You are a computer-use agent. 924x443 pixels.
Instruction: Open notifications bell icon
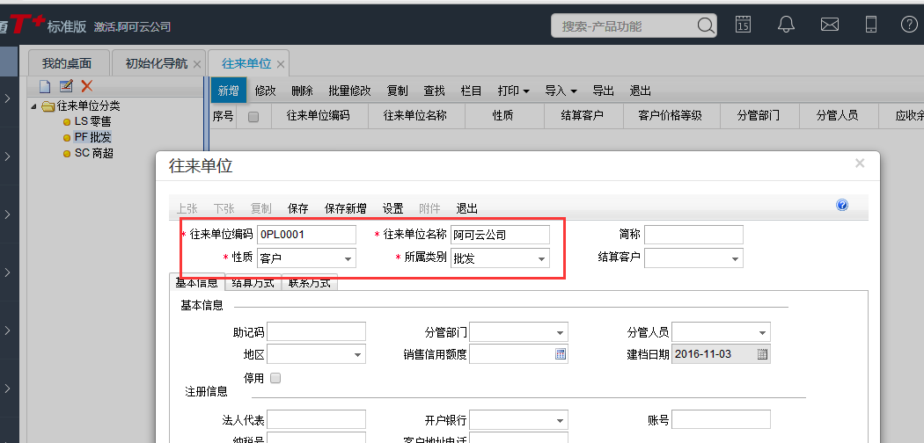(x=787, y=25)
